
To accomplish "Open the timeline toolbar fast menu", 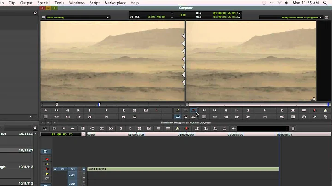I will tap(293, 128).
